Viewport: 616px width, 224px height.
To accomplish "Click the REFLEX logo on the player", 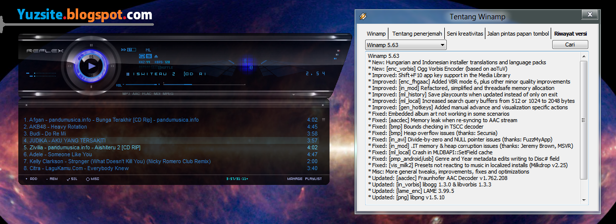I will pyautogui.click(x=45, y=51).
